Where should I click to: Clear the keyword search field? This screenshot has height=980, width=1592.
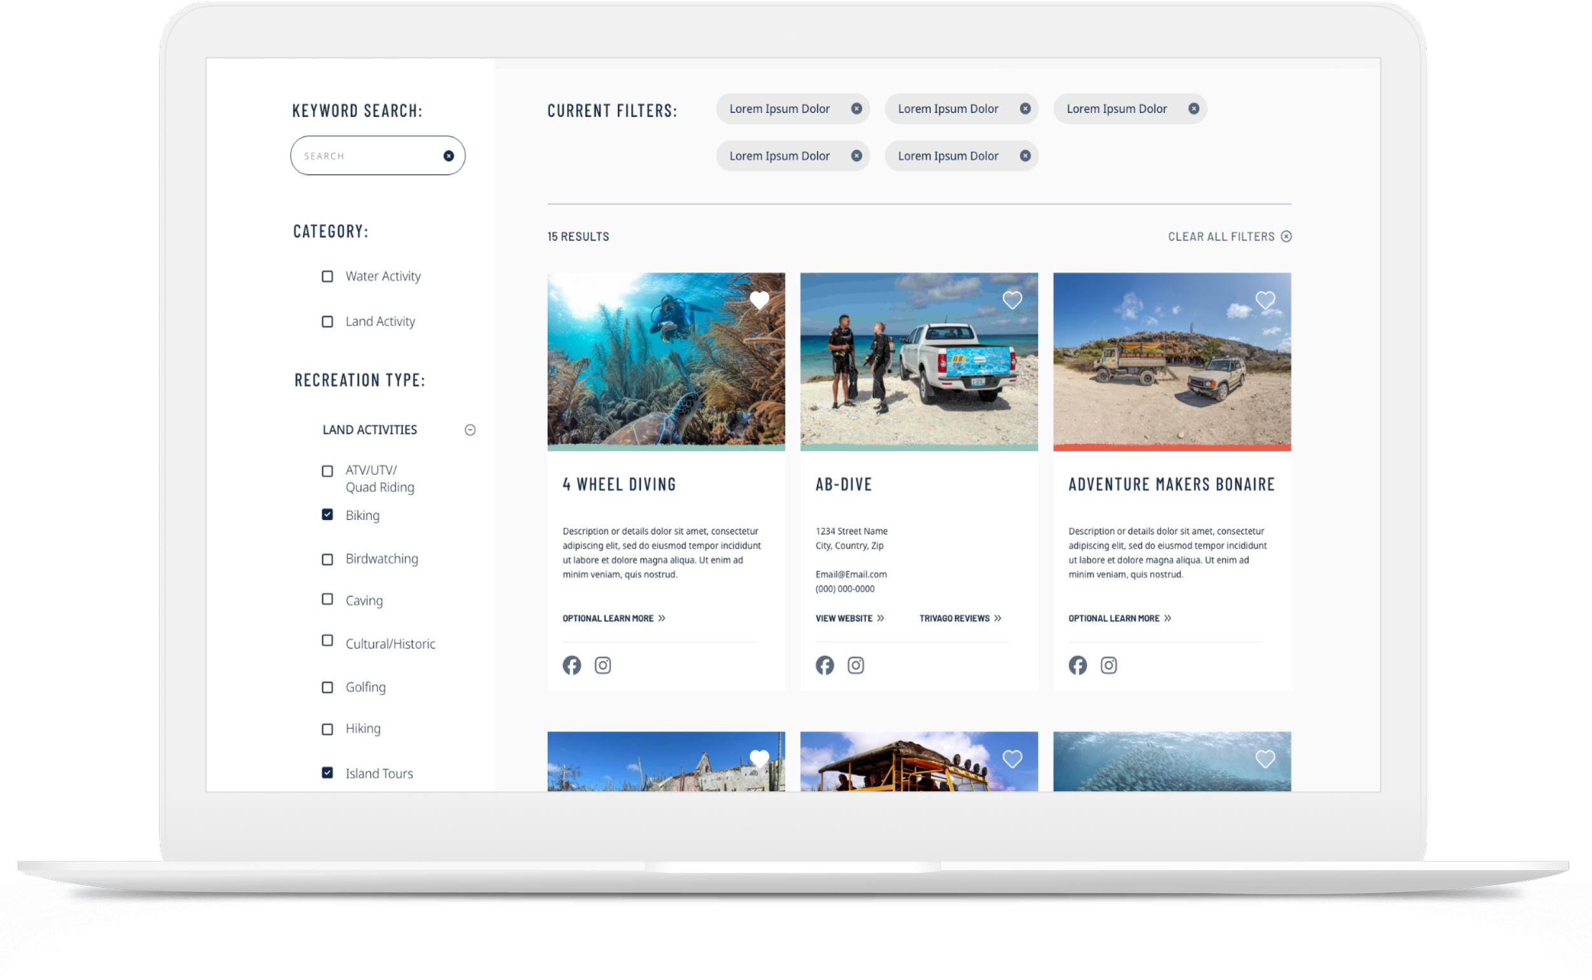coord(448,155)
